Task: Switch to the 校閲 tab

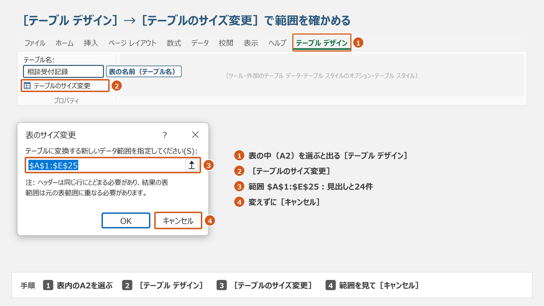Action: (x=226, y=43)
